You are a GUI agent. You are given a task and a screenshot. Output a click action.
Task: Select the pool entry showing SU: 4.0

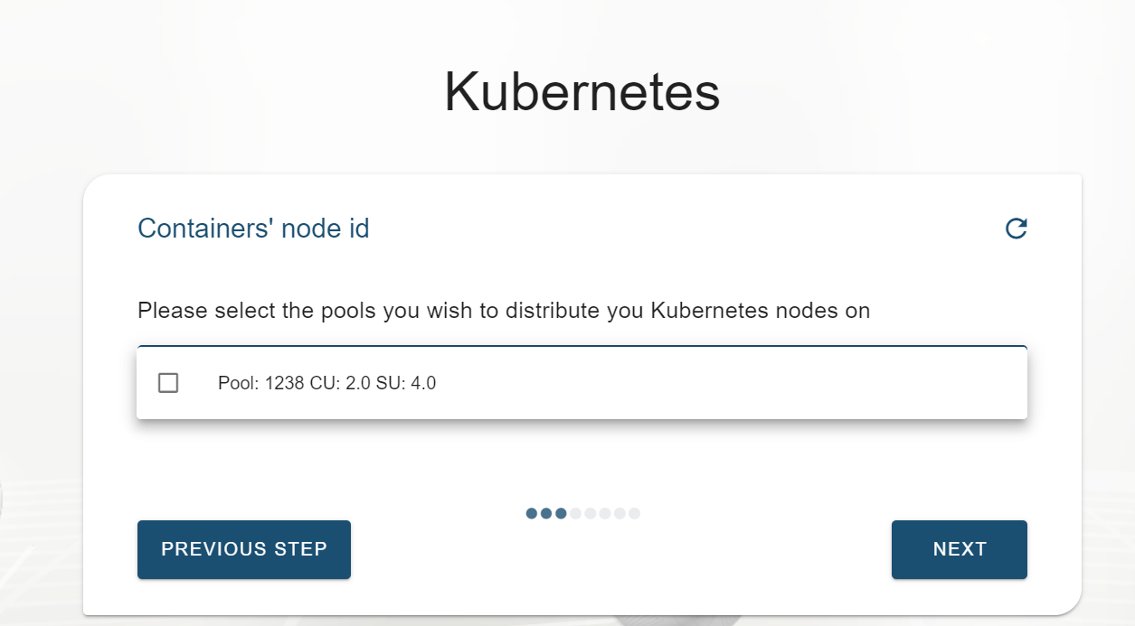[326, 383]
